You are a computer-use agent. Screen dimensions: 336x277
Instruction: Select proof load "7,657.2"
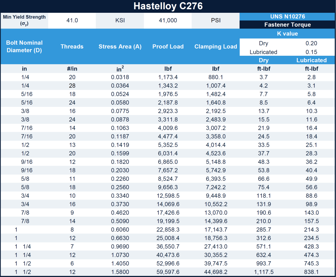tap(168, 170)
